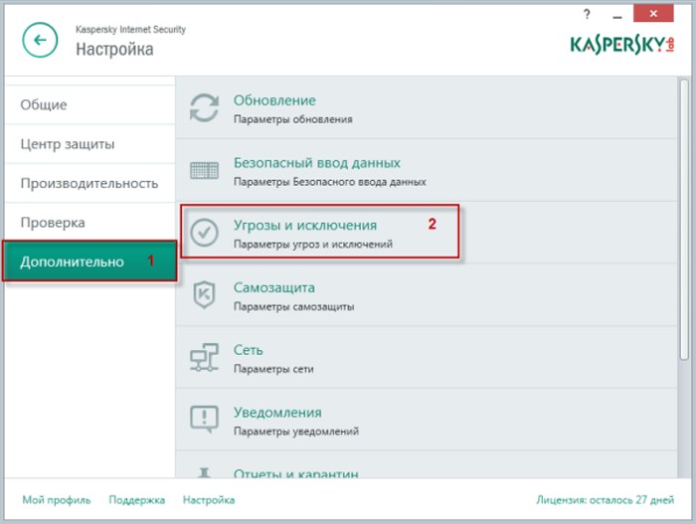Click the Настройка link in footer
Image resolution: width=696 pixels, height=524 pixels.
[x=209, y=500]
